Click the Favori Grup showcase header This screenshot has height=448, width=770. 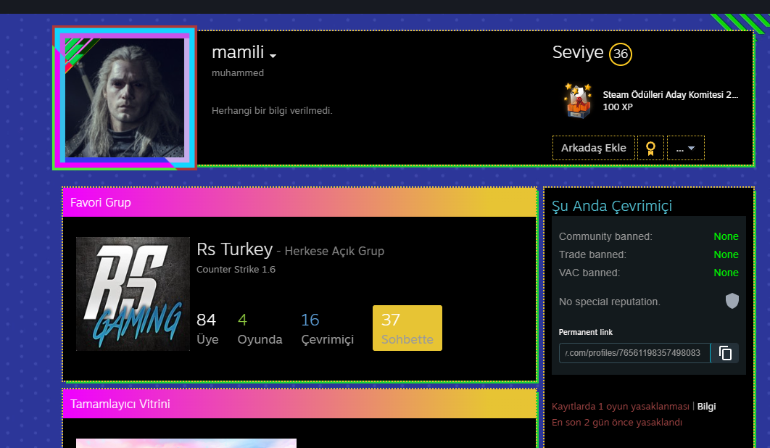tap(299, 202)
